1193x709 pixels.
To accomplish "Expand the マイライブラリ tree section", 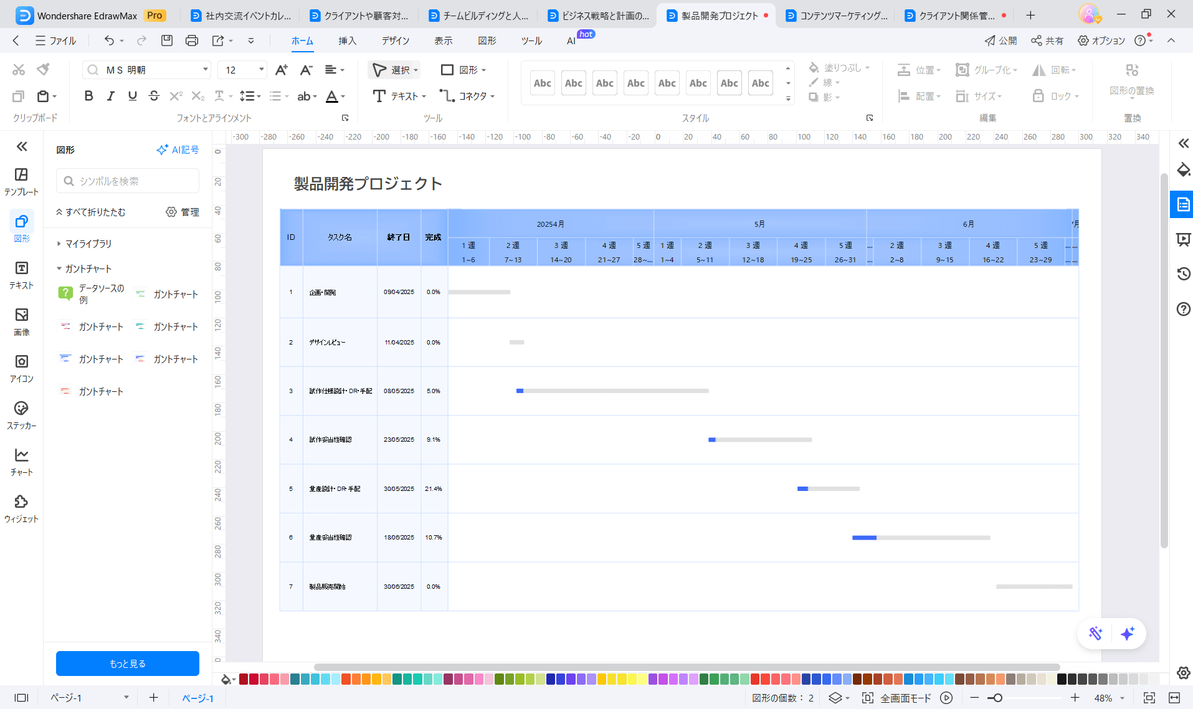I will pyautogui.click(x=59, y=244).
